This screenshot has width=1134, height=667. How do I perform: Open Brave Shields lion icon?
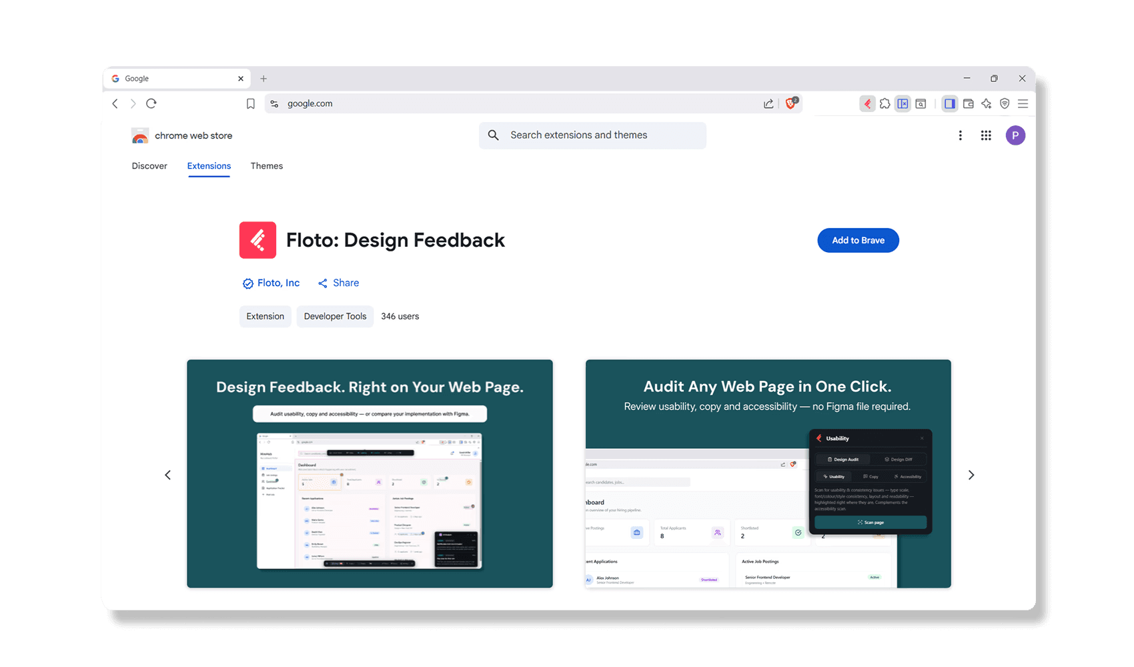[791, 103]
